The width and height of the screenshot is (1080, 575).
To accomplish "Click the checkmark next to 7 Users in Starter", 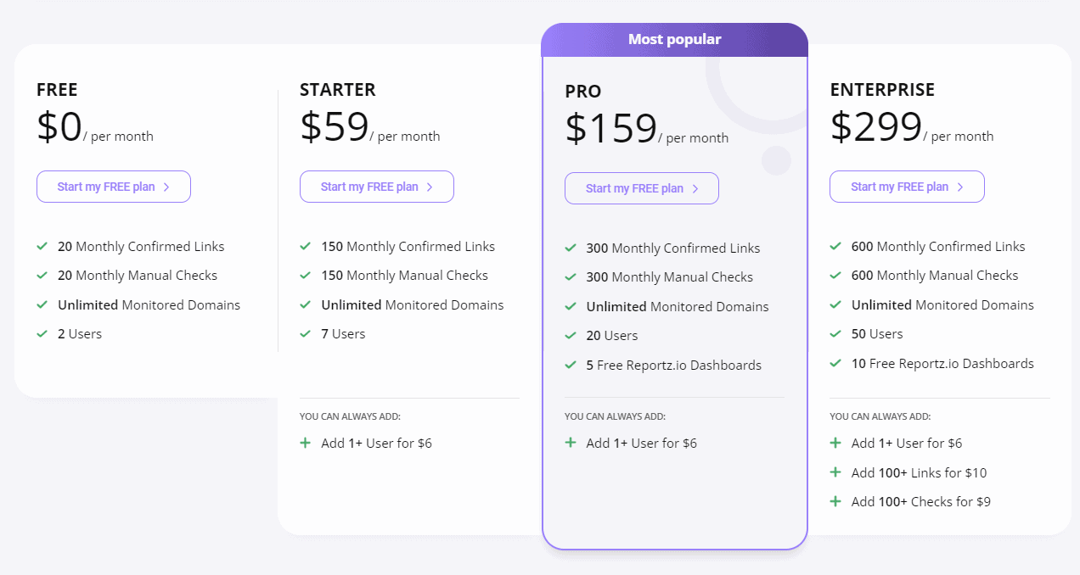I will [306, 333].
